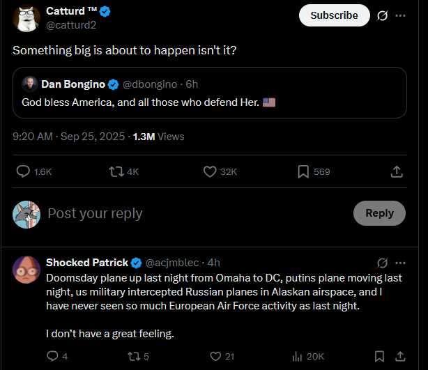Viewport: 428px width, 370px height.
Task: Reply to Shocked Patrick's comment
Action: (x=52, y=356)
